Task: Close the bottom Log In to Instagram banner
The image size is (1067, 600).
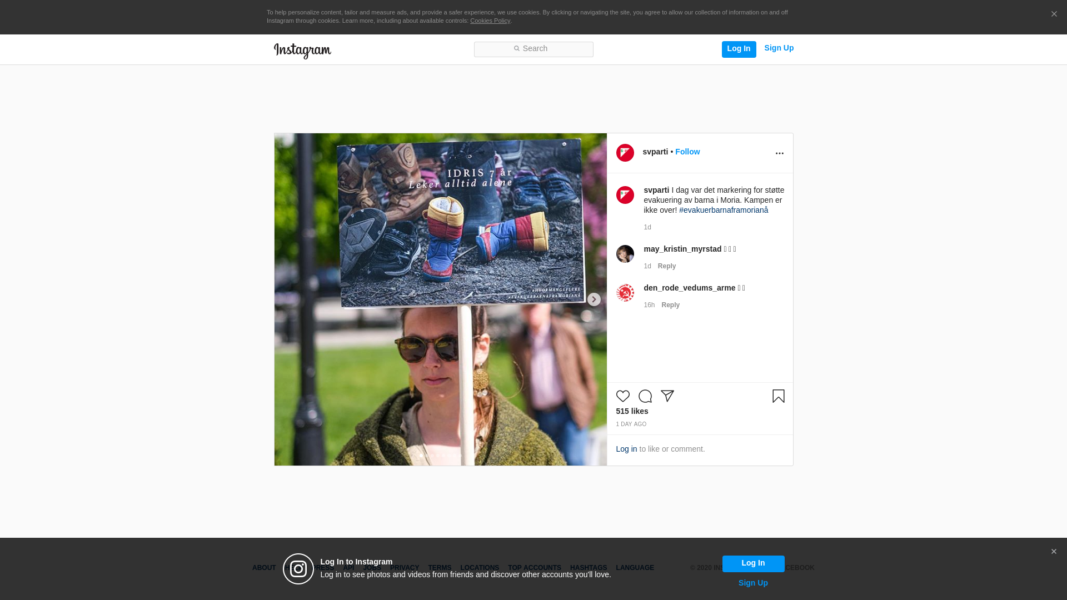Action: point(1054,552)
